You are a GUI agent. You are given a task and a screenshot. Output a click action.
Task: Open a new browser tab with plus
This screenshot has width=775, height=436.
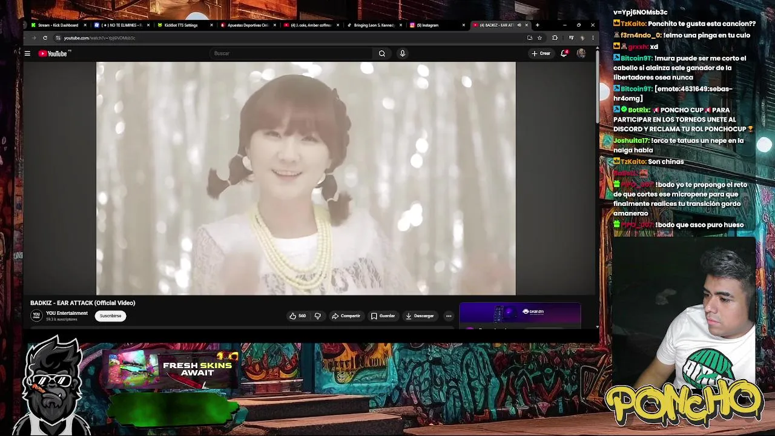pos(537,25)
